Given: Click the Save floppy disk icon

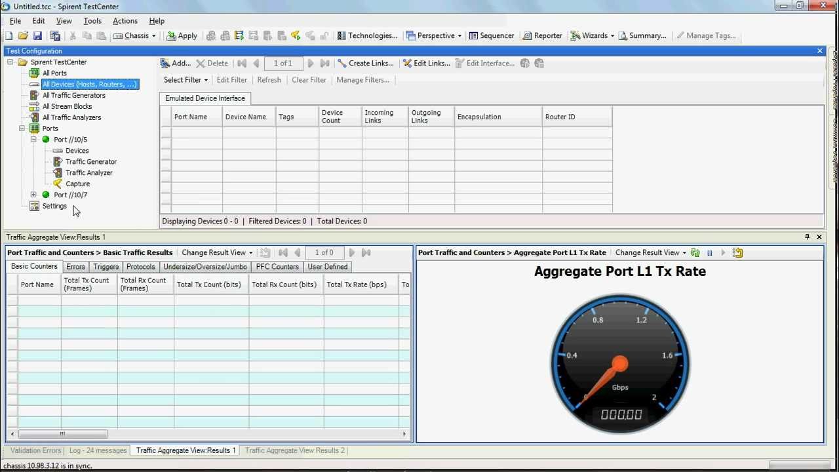Looking at the screenshot, I should [37, 35].
